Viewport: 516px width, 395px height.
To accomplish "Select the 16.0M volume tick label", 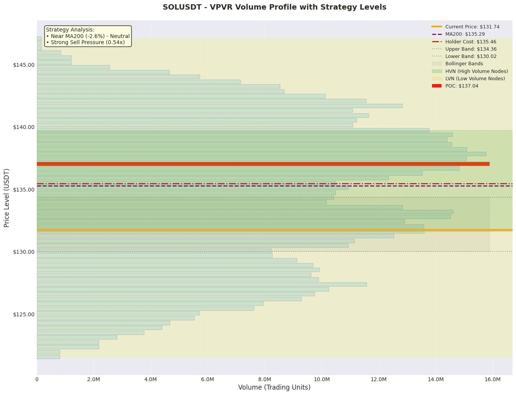I will pos(493,379).
